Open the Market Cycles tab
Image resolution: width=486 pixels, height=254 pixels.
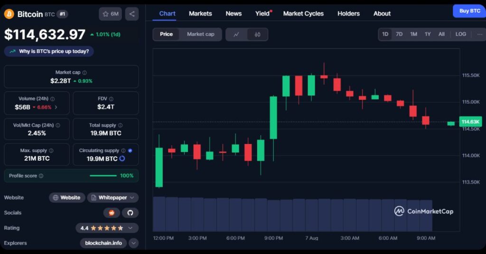point(303,14)
